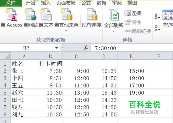This screenshot has height=123, width=173.
Task: Click cell with time 15:00
Action: pyautogui.click(x=131, y=71)
